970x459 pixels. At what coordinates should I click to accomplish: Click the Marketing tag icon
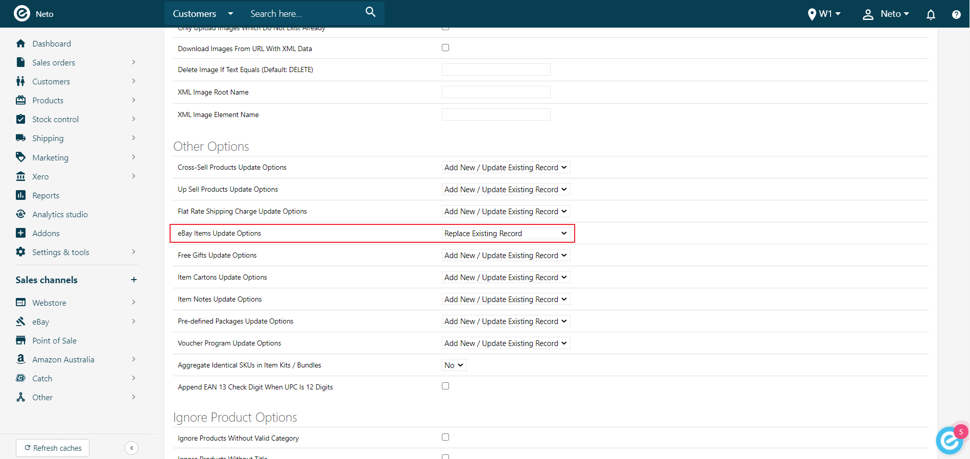pyautogui.click(x=20, y=157)
